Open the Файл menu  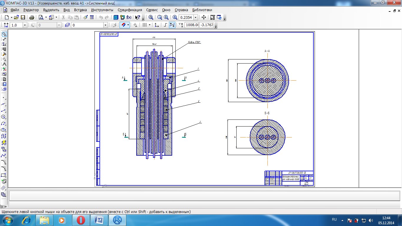click(15, 10)
